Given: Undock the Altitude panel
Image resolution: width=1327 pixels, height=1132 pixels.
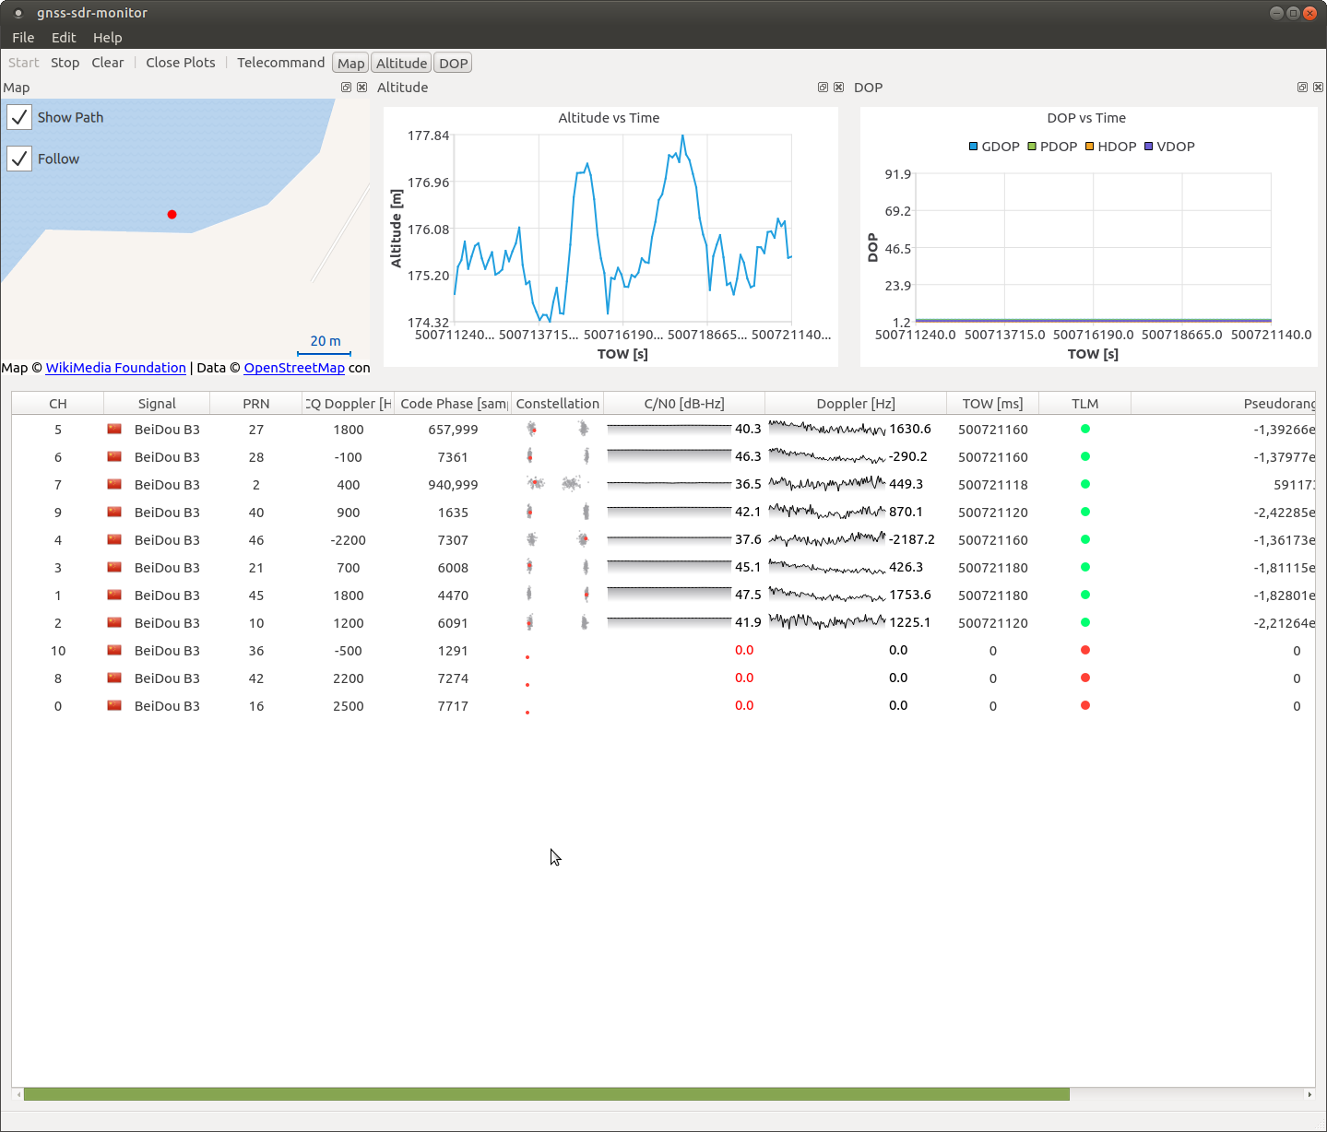Looking at the screenshot, I should pyautogui.click(x=822, y=87).
